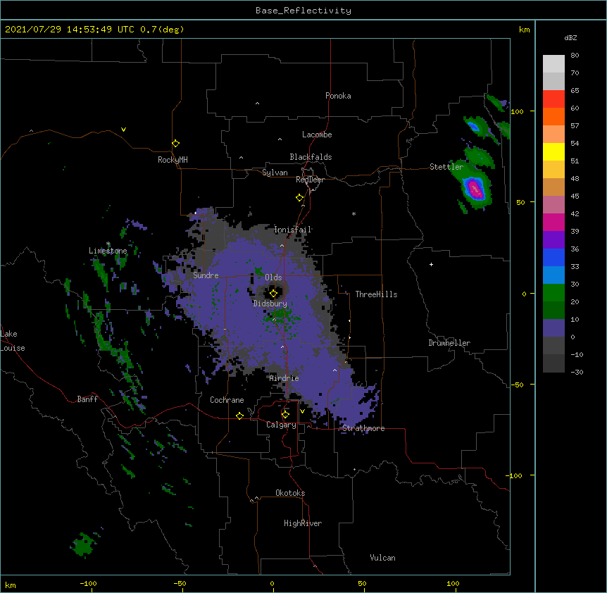Click the Calgary city label

click(x=282, y=425)
